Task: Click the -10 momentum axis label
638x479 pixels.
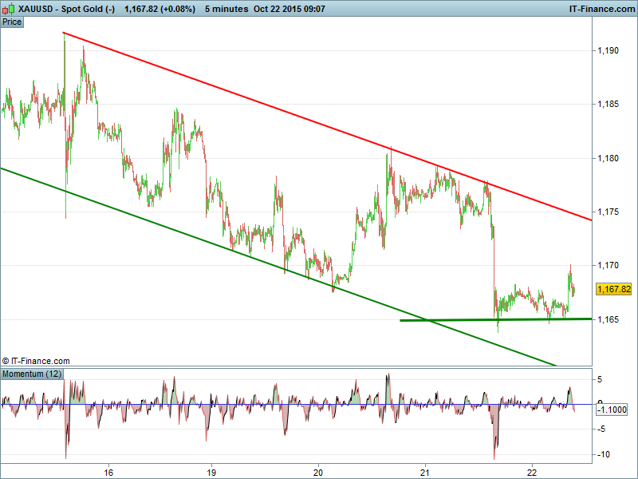Action: pyautogui.click(x=603, y=455)
